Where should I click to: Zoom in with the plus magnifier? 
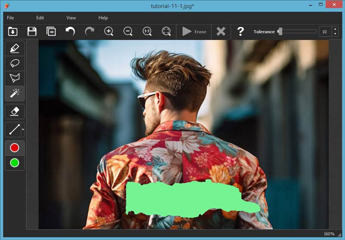tap(109, 31)
